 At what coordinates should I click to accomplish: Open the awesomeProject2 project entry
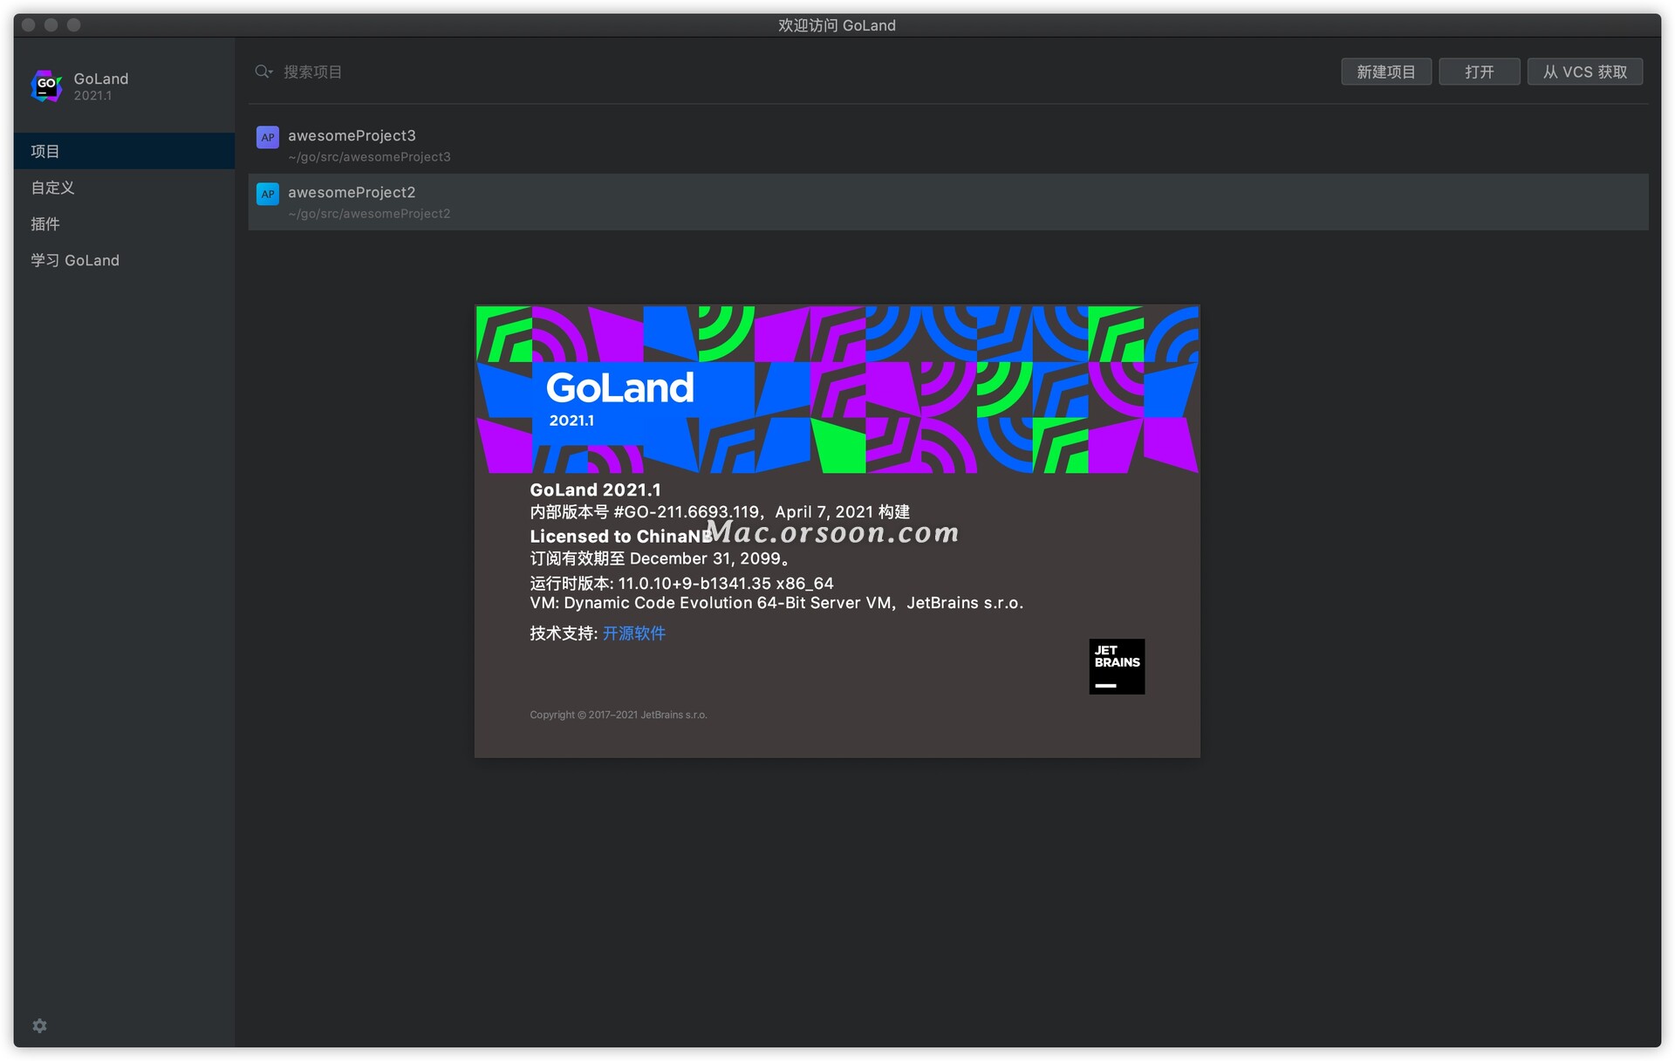[948, 202]
